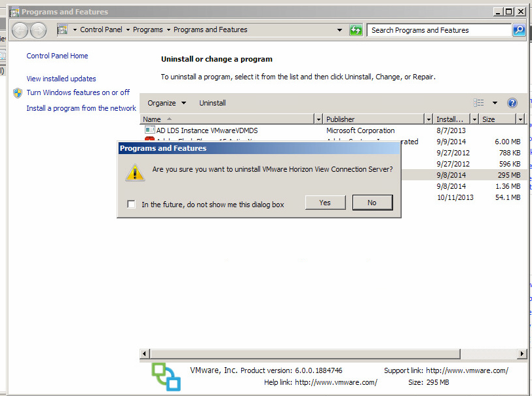Click the shield icon beside Windows features

pos(18,93)
